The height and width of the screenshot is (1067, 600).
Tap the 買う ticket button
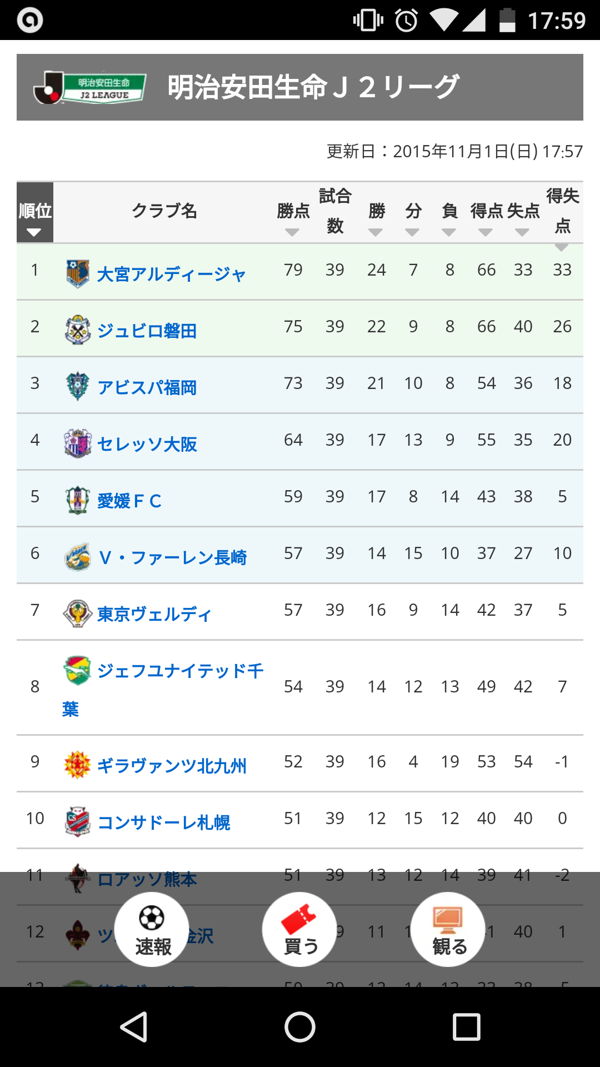pos(299,929)
